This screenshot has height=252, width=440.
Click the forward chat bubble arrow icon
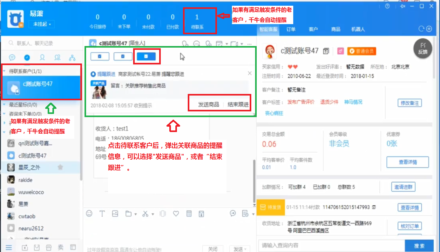pyautogui.click(x=233, y=213)
